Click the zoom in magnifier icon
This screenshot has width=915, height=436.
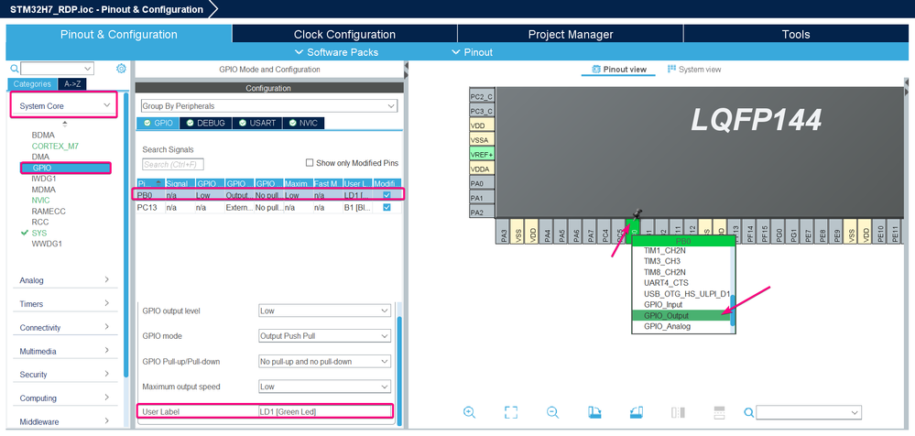tap(469, 412)
